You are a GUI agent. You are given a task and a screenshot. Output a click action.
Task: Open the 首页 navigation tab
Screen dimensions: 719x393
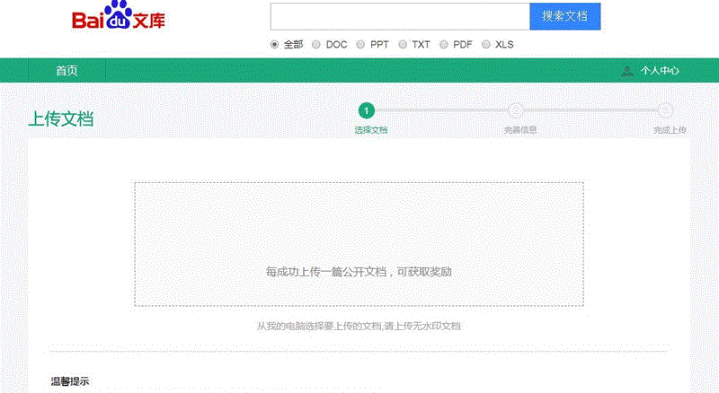(67, 71)
